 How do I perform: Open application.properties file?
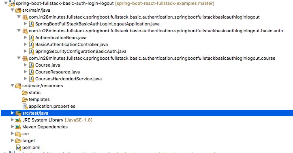point(52,106)
